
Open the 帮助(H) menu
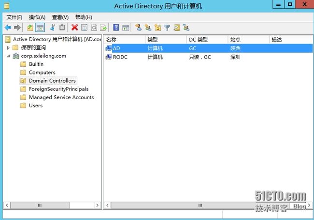coord(84,17)
